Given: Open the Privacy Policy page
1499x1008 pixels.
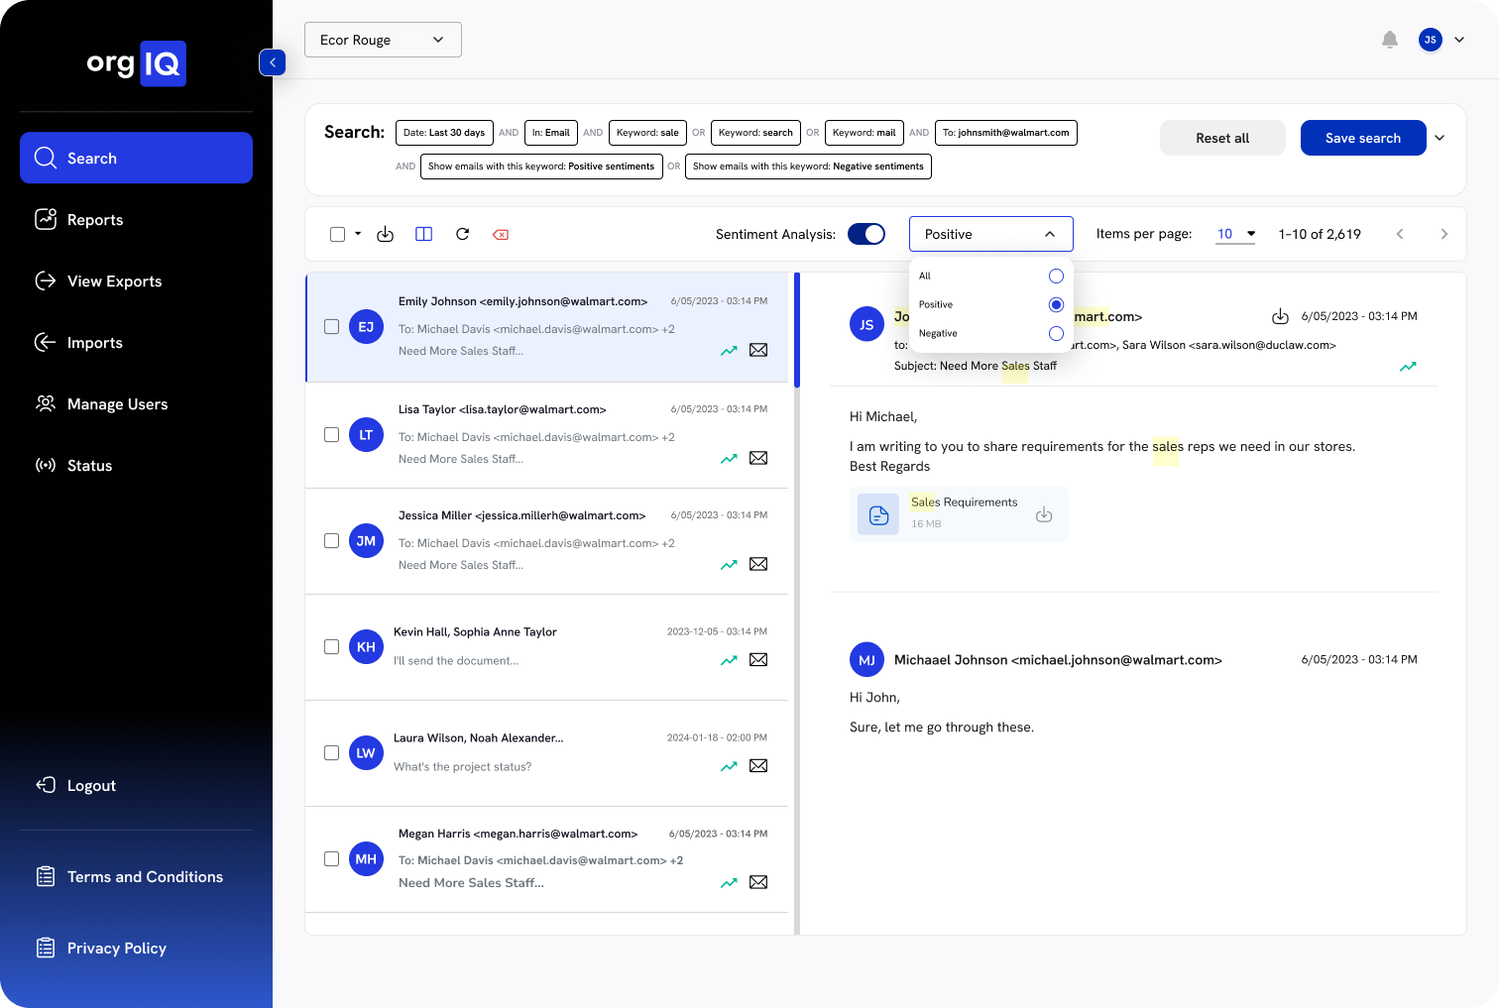Looking at the screenshot, I should tap(116, 949).
